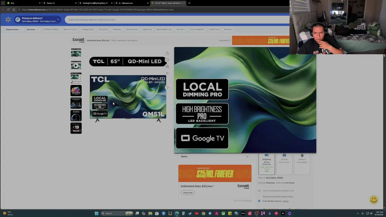386x217 pixels.
Task: Click the browser address bar URL
Action: click(97, 10)
